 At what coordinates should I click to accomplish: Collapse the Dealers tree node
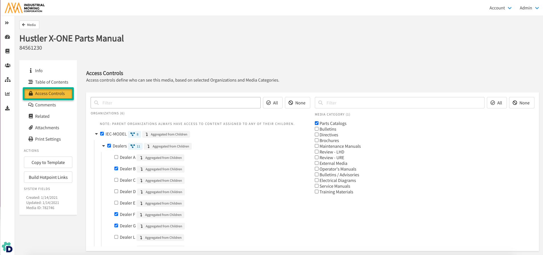coord(103,146)
